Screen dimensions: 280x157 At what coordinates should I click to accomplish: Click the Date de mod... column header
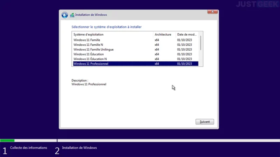click(187, 35)
